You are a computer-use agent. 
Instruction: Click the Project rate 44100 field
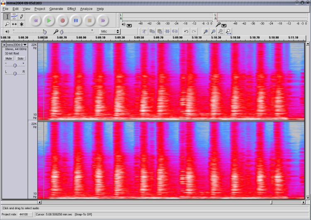point(26,215)
